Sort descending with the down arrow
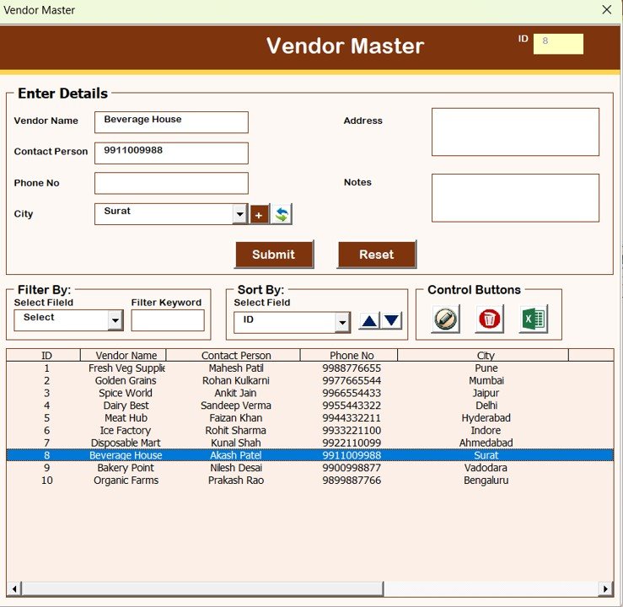623x607 pixels. pos(392,321)
